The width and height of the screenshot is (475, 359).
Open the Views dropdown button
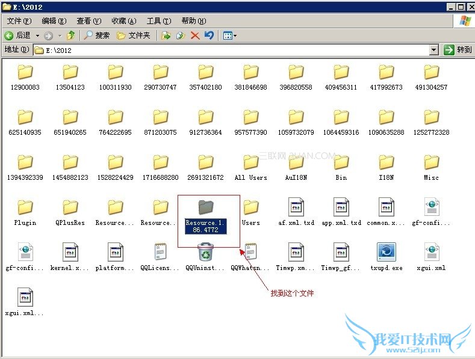point(229,35)
